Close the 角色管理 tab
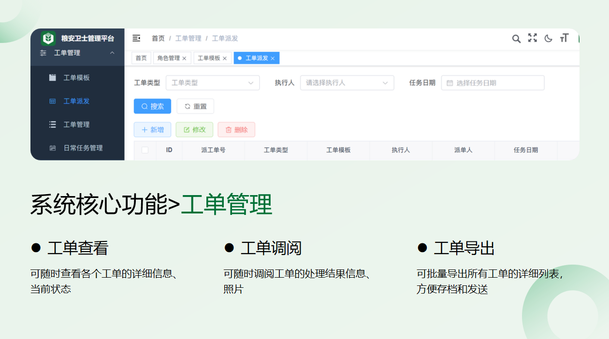609x339 pixels. point(184,58)
